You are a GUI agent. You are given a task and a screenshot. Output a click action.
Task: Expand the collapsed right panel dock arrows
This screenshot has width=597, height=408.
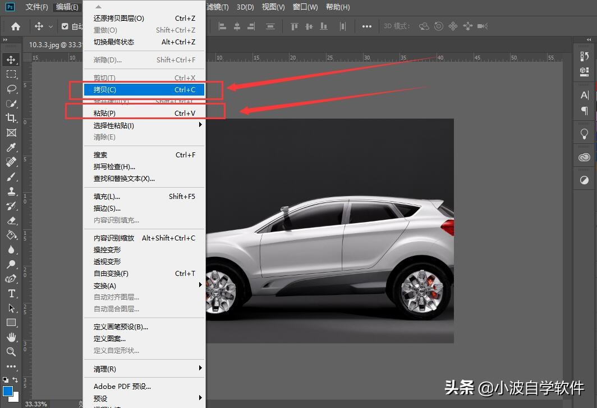(589, 40)
